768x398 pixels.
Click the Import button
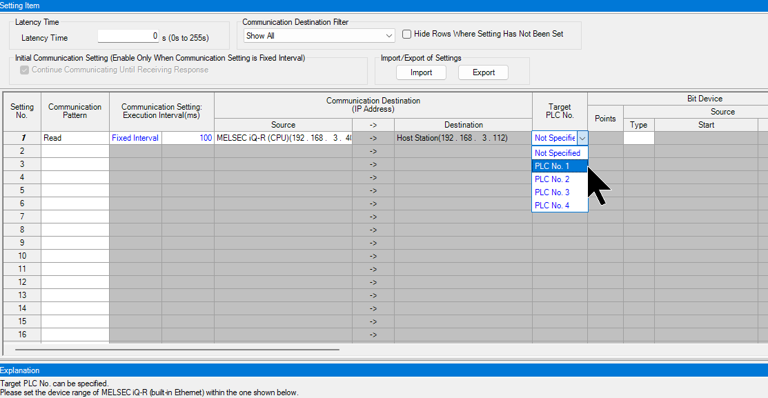tap(421, 72)
